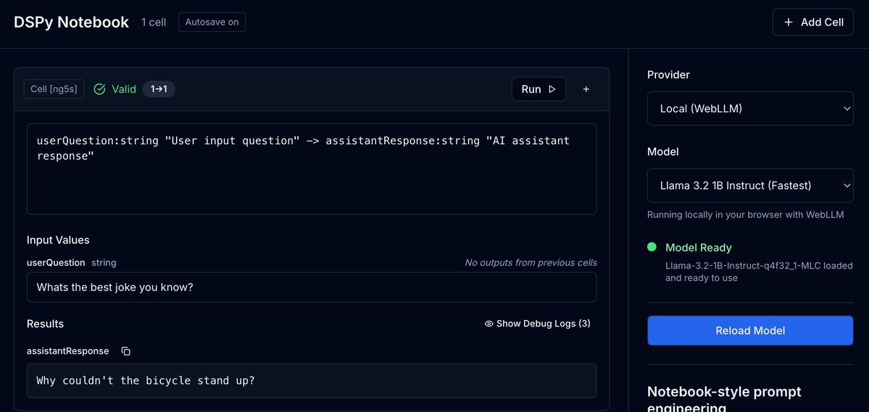This screenshot has height=412, width=869.
Task: Click the Llama-3.2-1B-Instruct-q4f32_1-MLC loaded text
Action: coord(760,272)
